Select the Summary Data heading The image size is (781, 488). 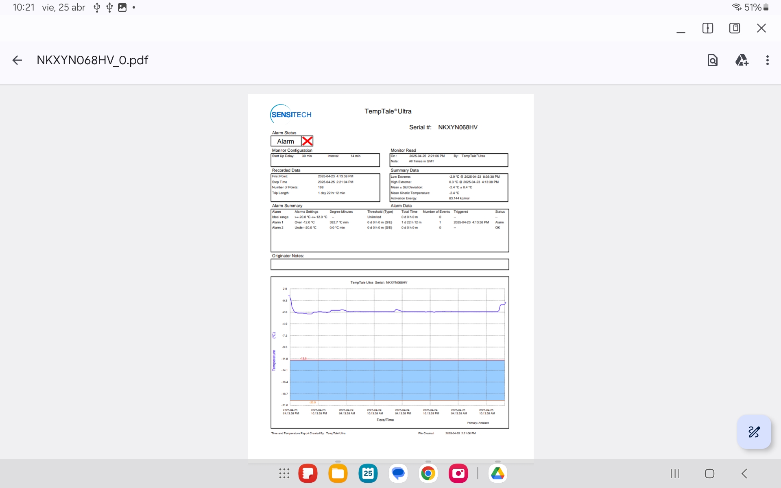point(404,170)
